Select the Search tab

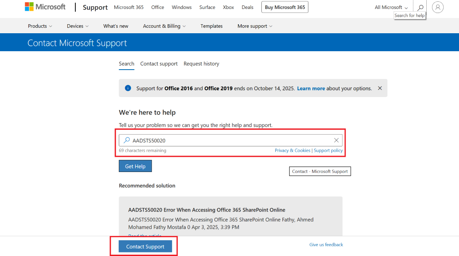[126, 64]
